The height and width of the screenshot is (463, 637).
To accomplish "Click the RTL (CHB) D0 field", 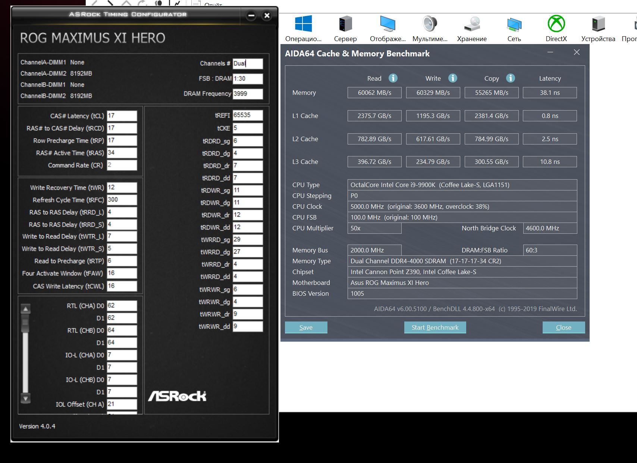I will tap(122, 330).
